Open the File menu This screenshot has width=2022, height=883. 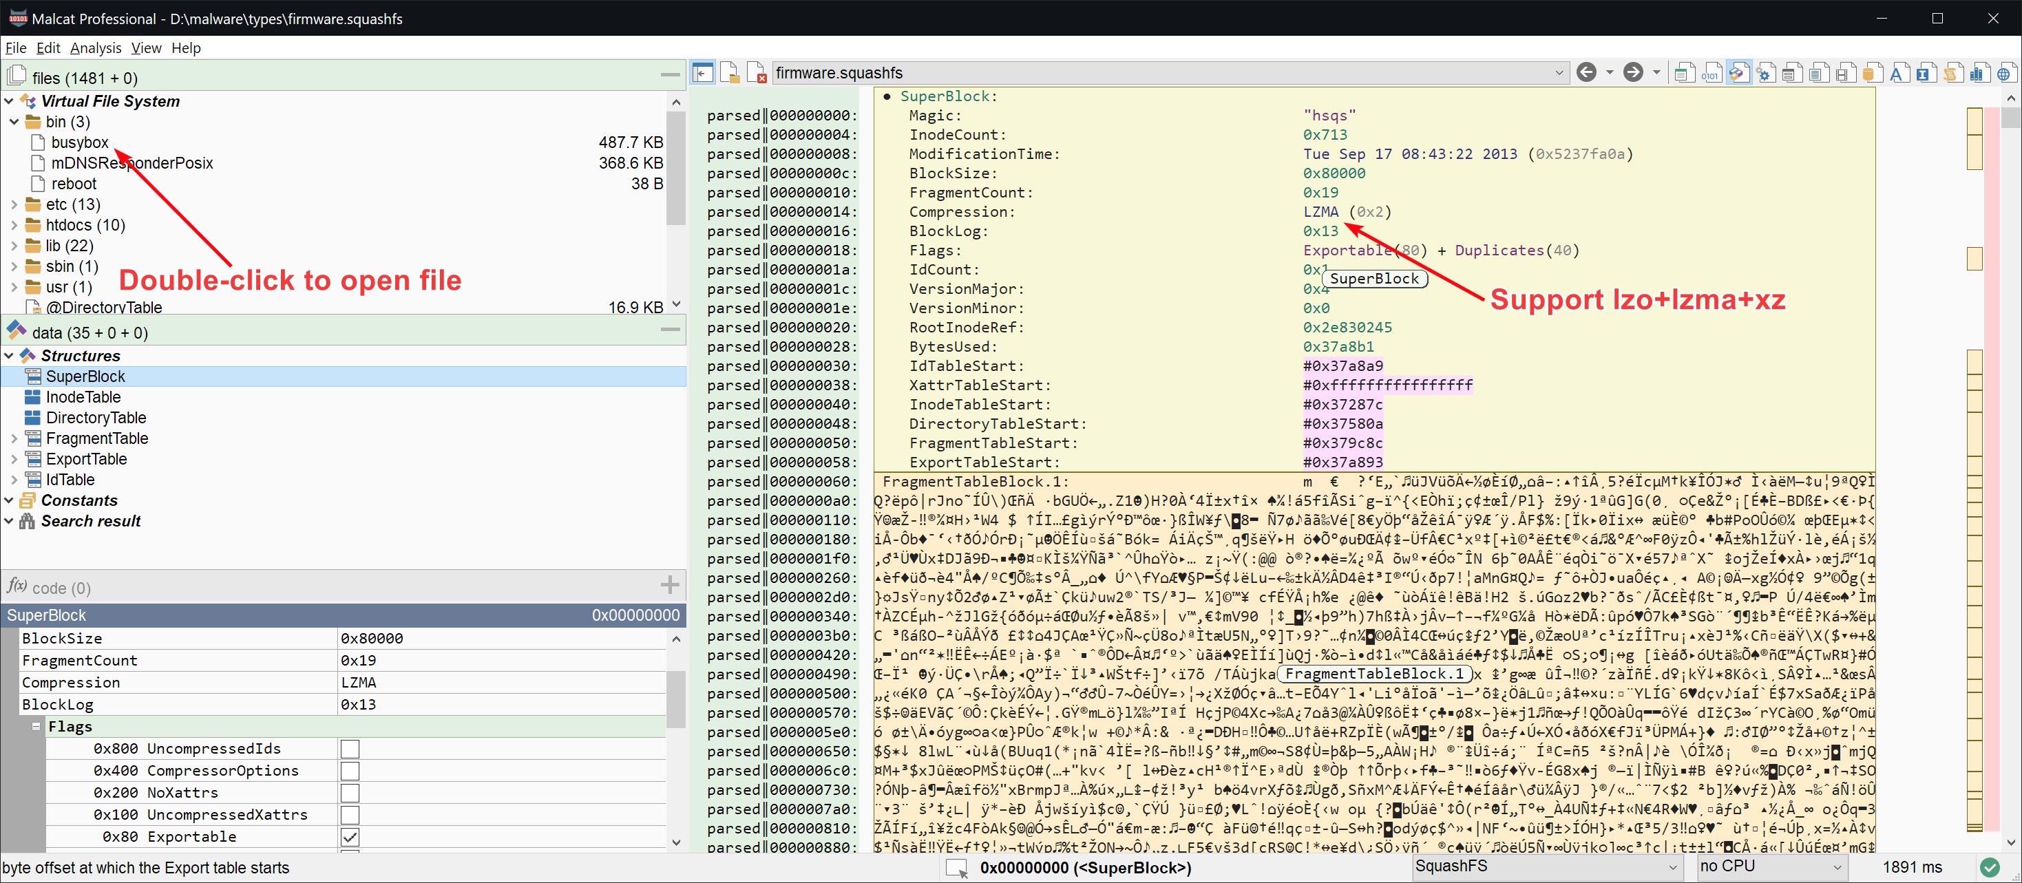pyautogui.click(x=16, y=48)
